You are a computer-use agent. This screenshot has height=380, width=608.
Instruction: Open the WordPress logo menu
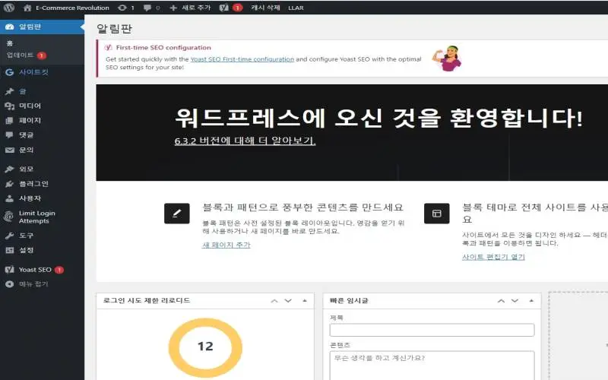(9, 8)
